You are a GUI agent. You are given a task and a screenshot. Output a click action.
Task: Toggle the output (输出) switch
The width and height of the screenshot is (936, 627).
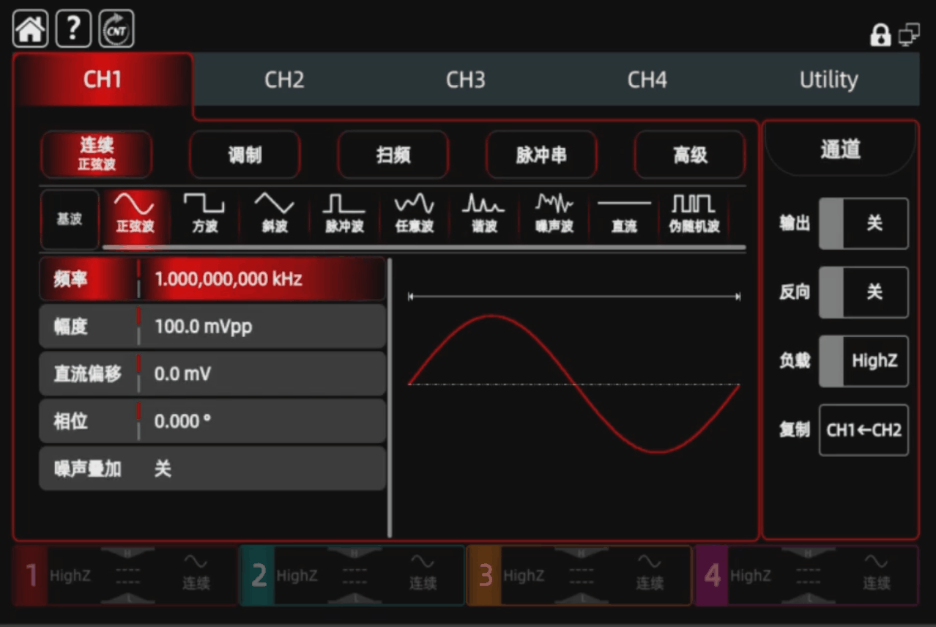point(863,223)
